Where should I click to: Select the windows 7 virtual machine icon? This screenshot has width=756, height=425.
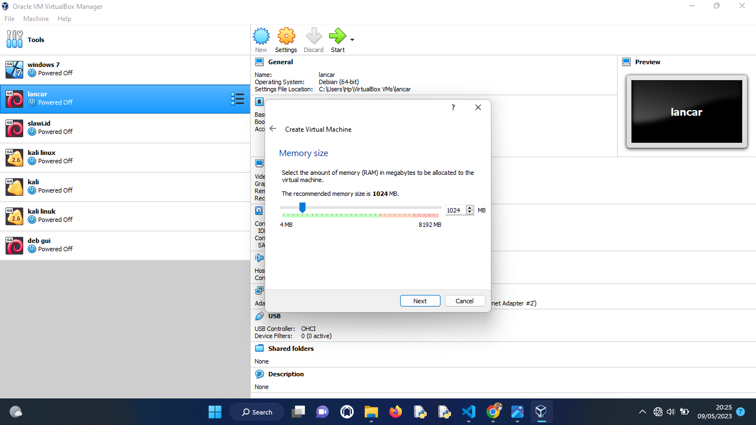[x=14, y=69]
